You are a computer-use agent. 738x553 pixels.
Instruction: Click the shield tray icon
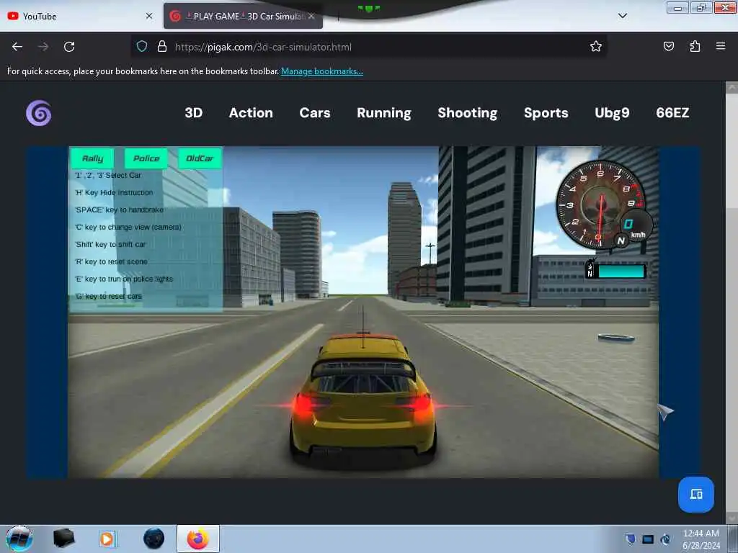631,539
